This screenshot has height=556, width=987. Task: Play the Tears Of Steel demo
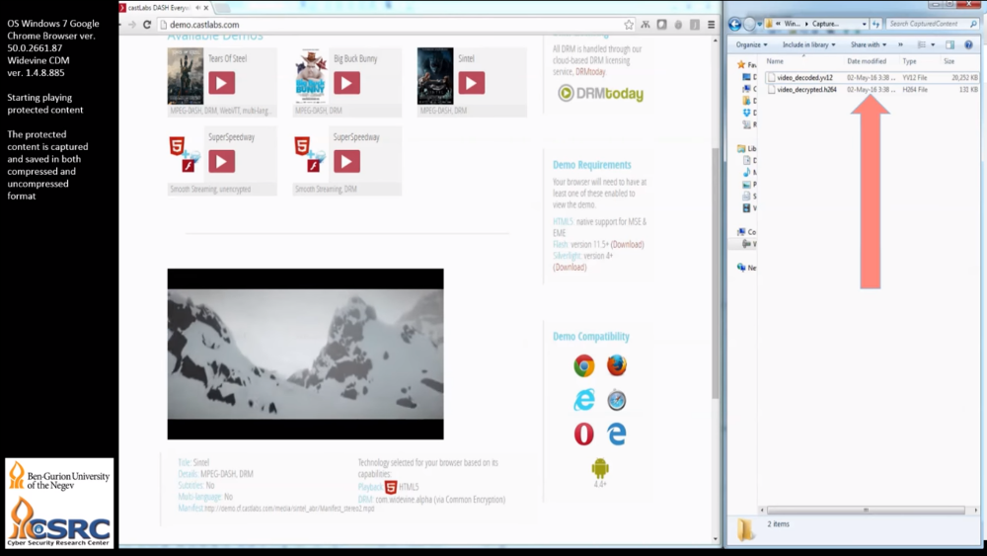click(221, 83)
